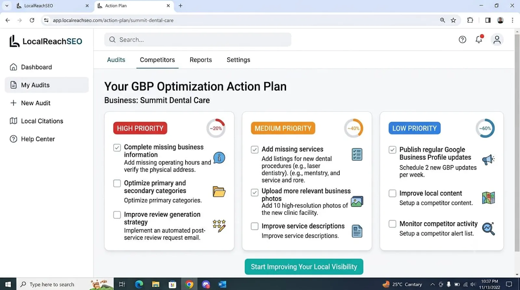The height and width of the screenshot is (290, 520).
Task: Click the ~20% progress ring
Action: [x=216, y=128]
